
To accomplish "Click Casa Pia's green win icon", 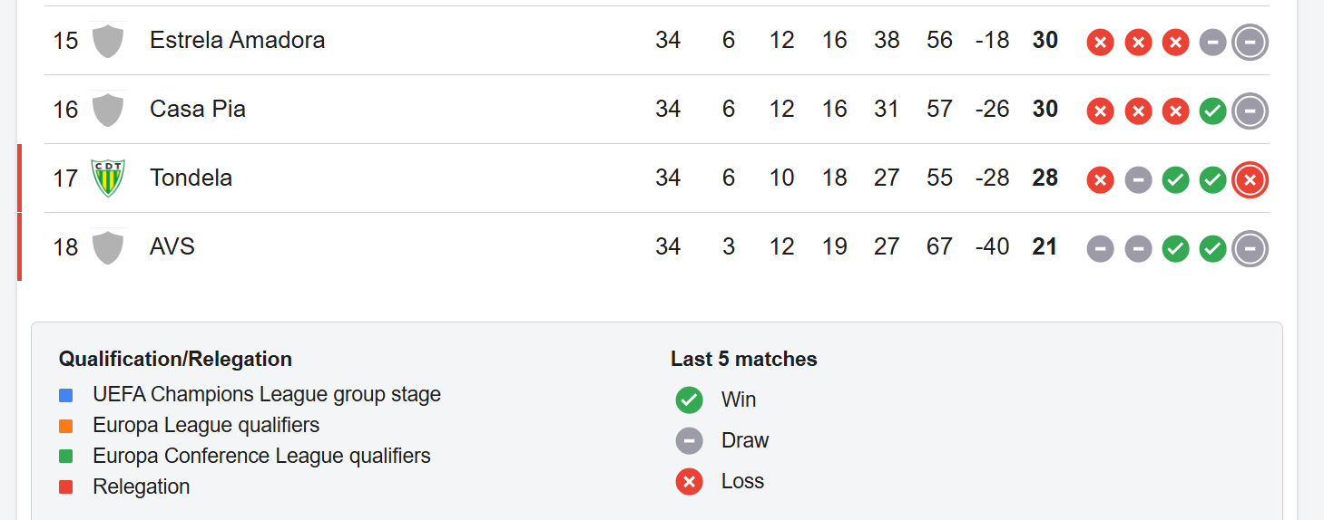I will [x=1212, y=111].
